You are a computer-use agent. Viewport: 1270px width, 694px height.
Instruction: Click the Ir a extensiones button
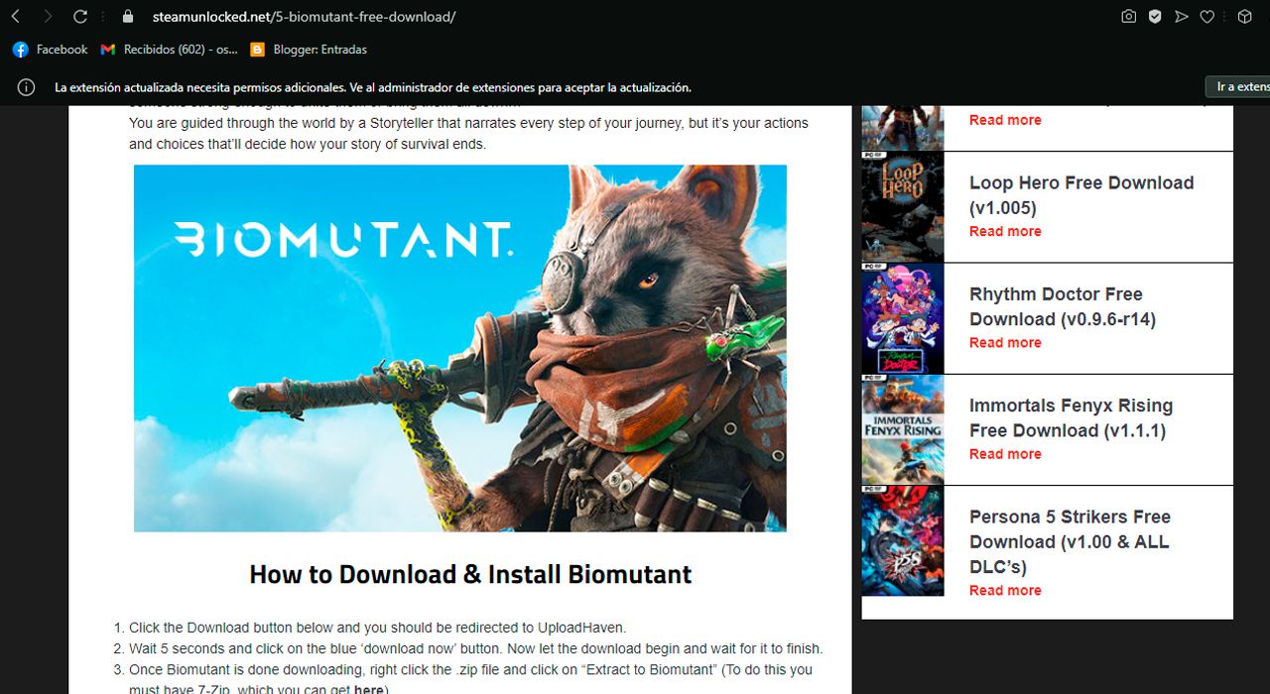1238,87
